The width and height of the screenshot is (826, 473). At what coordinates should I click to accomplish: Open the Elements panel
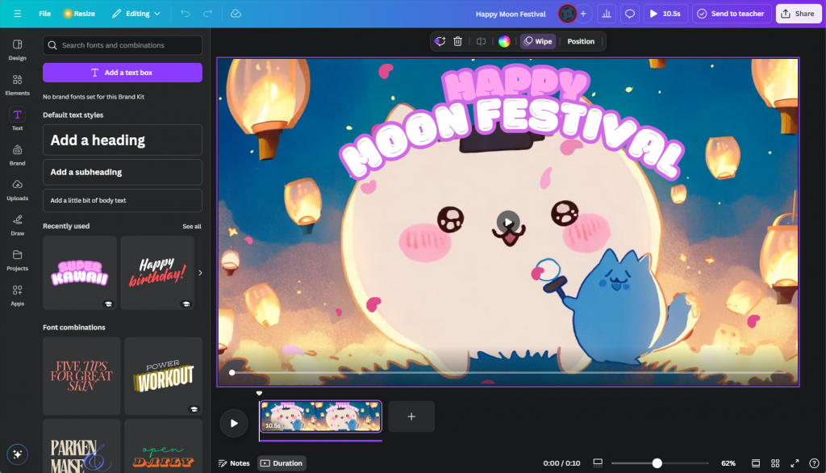click(18, 85)
